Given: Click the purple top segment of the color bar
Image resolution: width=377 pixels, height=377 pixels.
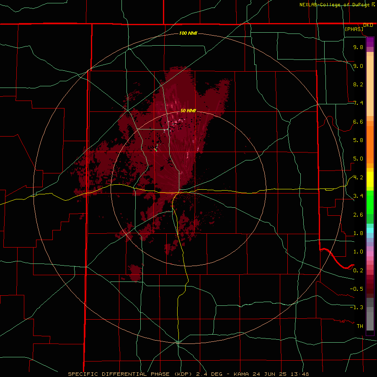Looking at the screenshot, I should click(x=370, y=42).
